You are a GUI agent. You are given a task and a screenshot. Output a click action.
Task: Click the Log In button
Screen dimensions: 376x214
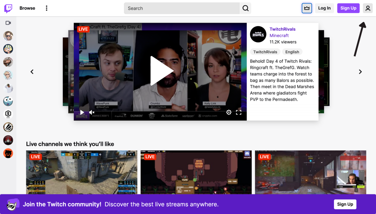pos(324,8)
